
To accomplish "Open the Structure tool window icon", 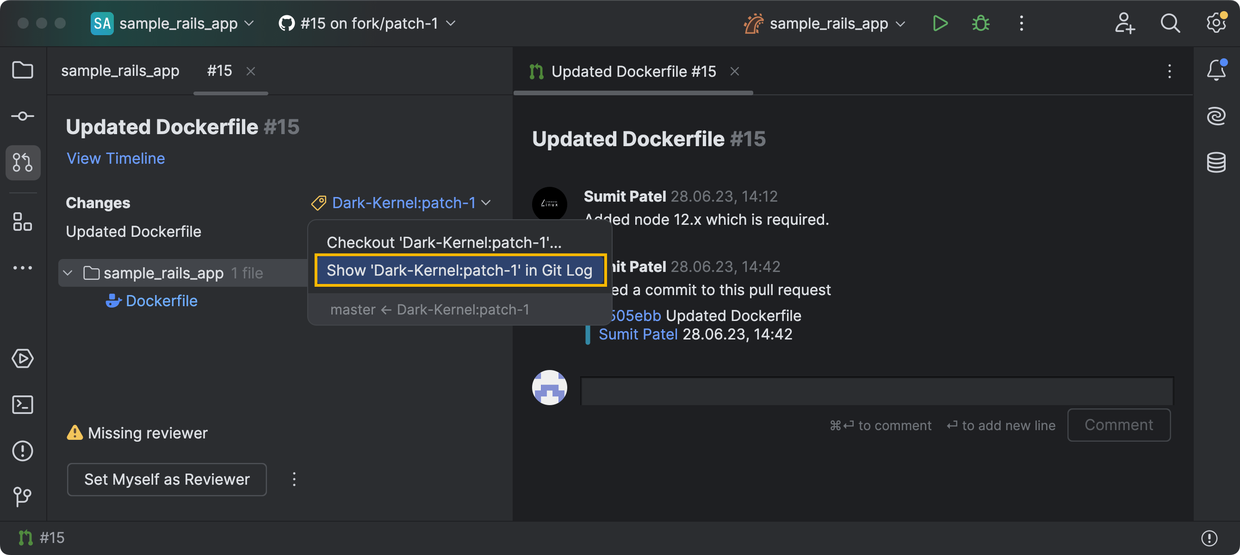I will (x=23, y=222).
